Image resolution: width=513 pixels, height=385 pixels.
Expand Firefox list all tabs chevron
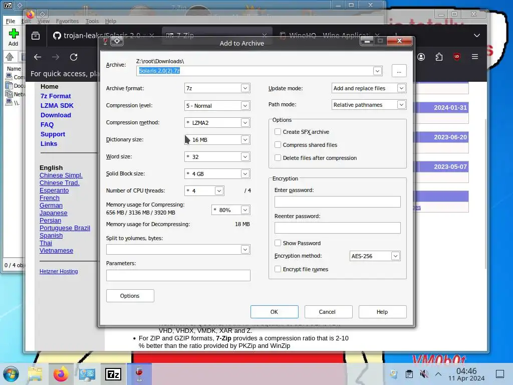(x=477, y=36)
